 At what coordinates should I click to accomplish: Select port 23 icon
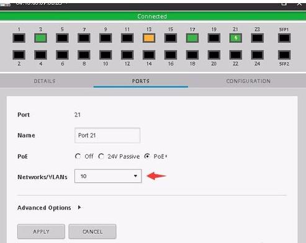tap(258, 38)
